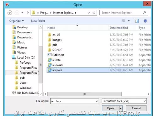Click the Cancel button
The height and width of the screenshot is (119, 154).
click(x=136, y=108)
